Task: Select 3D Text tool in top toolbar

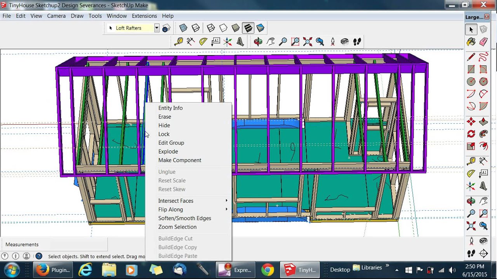Action: pyautogui.click(x=240, y=41)
